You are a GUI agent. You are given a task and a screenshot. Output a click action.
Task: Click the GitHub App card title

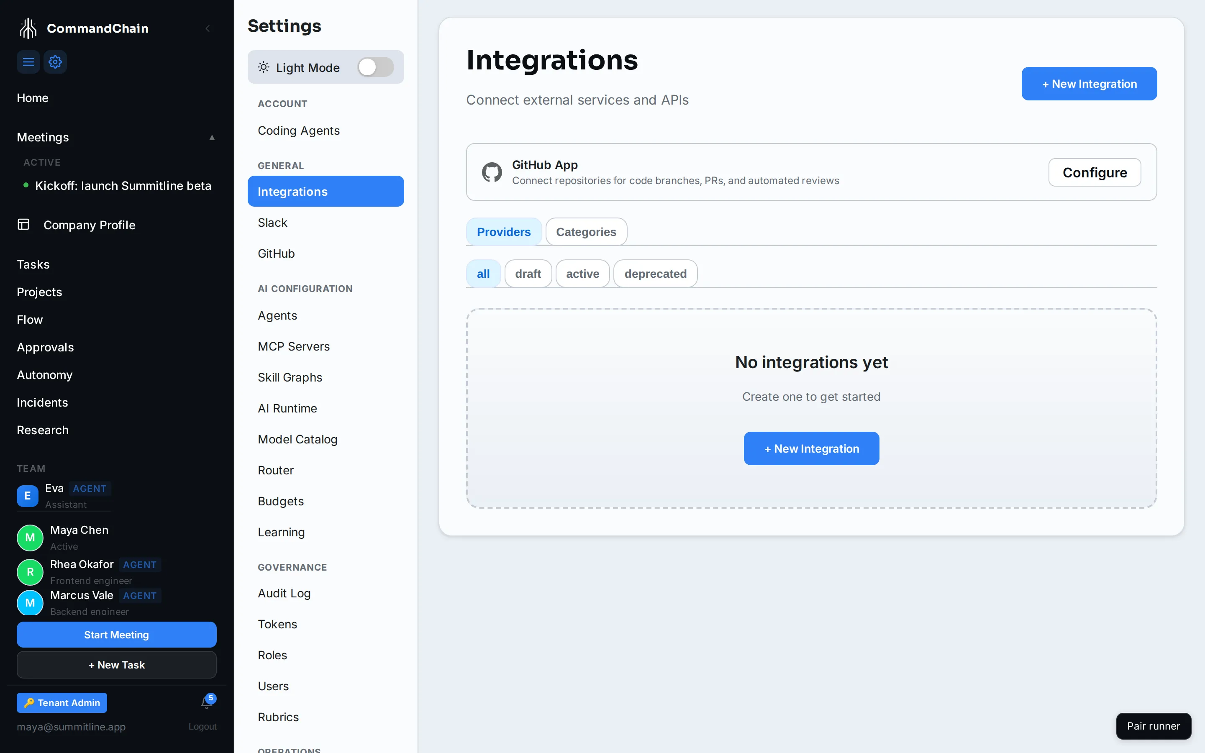[545, 165]
